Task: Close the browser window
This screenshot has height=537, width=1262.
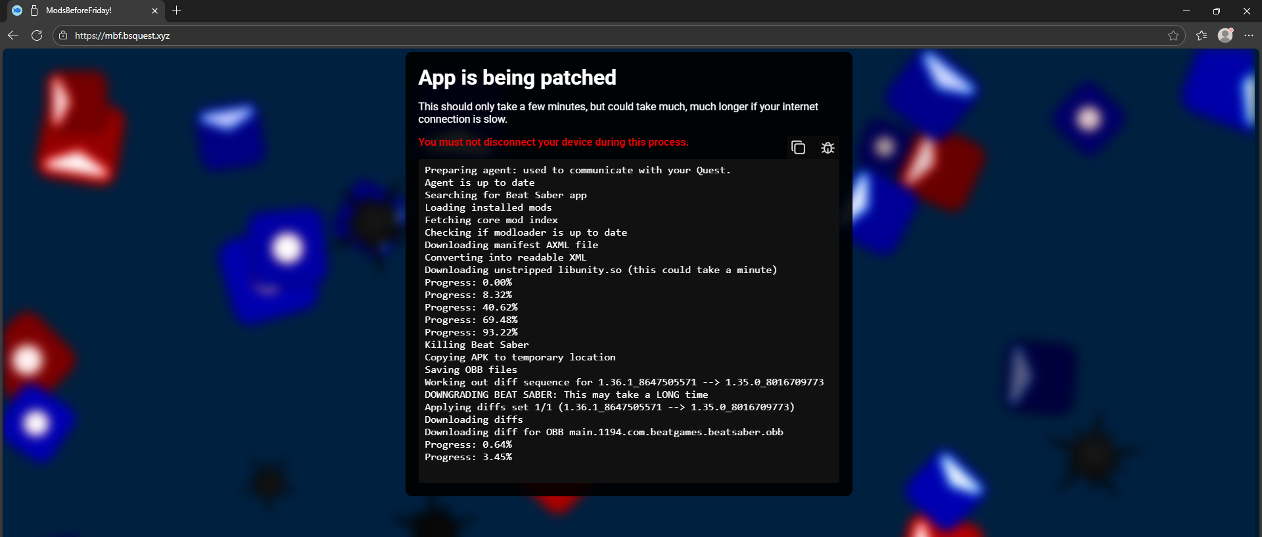Action: click(1247, 11)
